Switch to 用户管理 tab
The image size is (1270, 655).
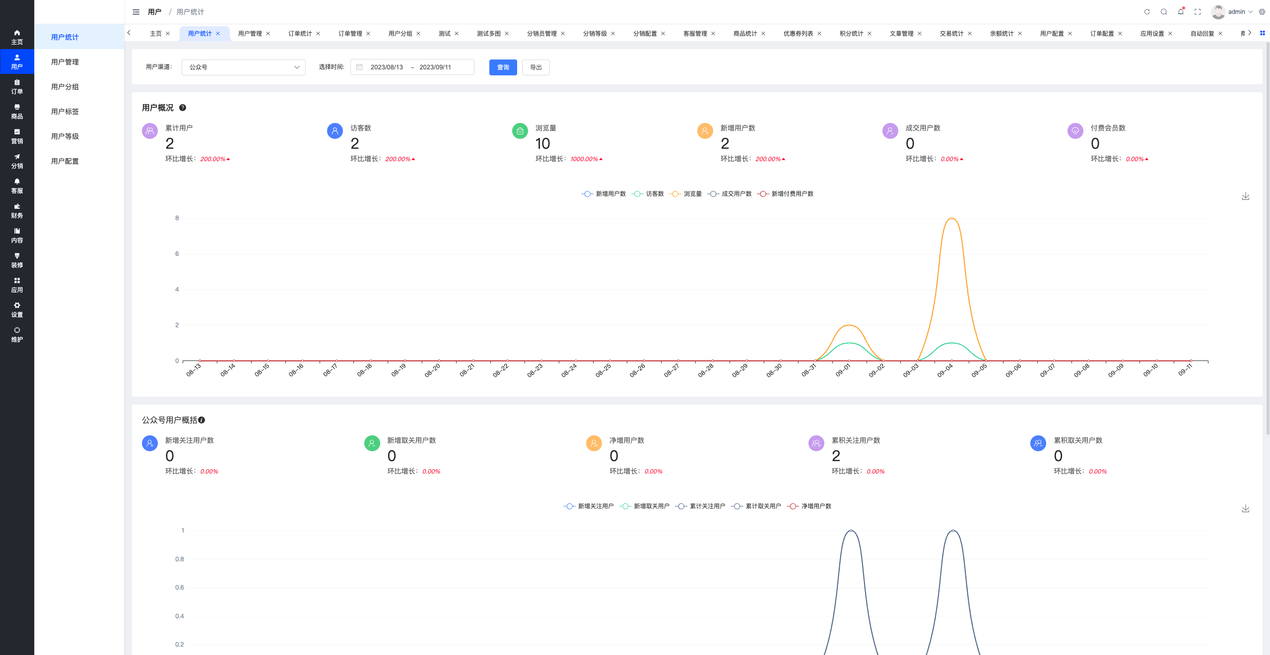pyautogui.click(x=250, y=34)
